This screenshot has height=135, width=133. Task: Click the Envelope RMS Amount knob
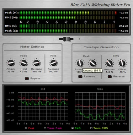pos(110,63)
